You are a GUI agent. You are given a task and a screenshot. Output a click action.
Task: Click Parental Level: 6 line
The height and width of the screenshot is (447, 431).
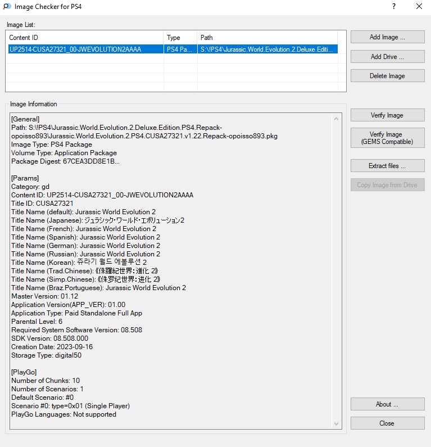37,322
